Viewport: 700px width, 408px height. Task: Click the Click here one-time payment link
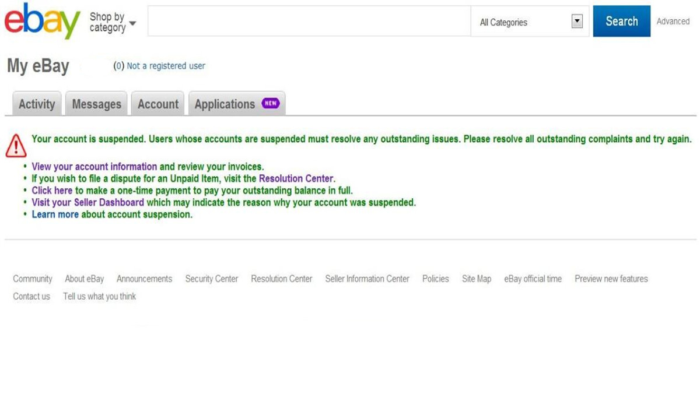(x=52, y=191)
